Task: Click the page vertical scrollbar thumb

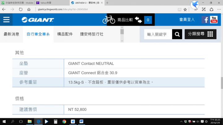Action: point(222,83)
